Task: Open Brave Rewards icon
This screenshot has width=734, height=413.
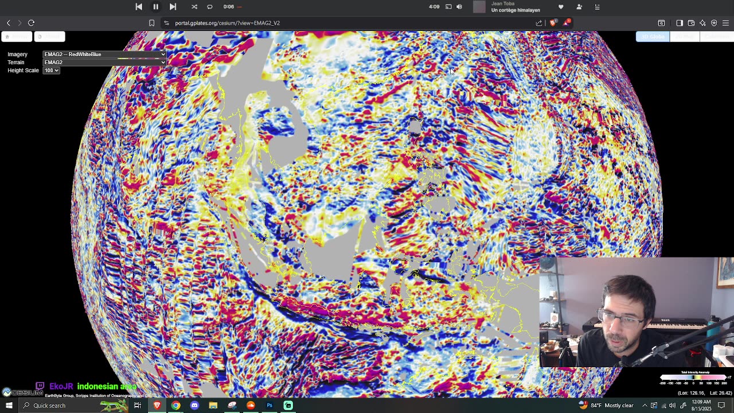Action: (567, 23)
